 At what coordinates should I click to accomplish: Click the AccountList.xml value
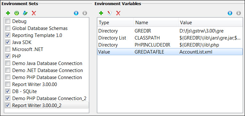point(196,52)
